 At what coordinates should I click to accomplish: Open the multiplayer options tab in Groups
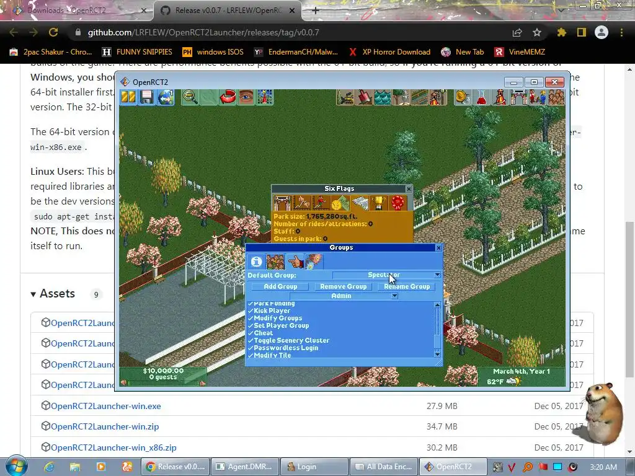tap(314, 262)
